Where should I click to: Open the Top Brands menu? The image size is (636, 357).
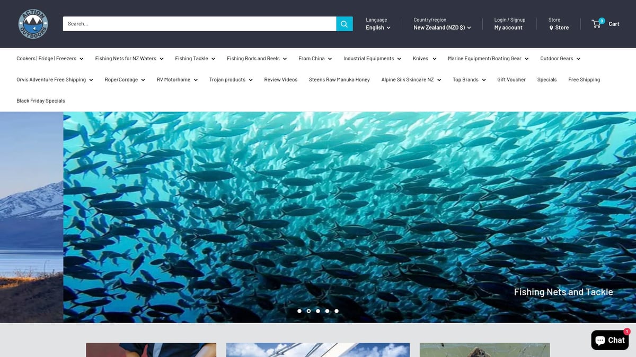click(469, 79)
